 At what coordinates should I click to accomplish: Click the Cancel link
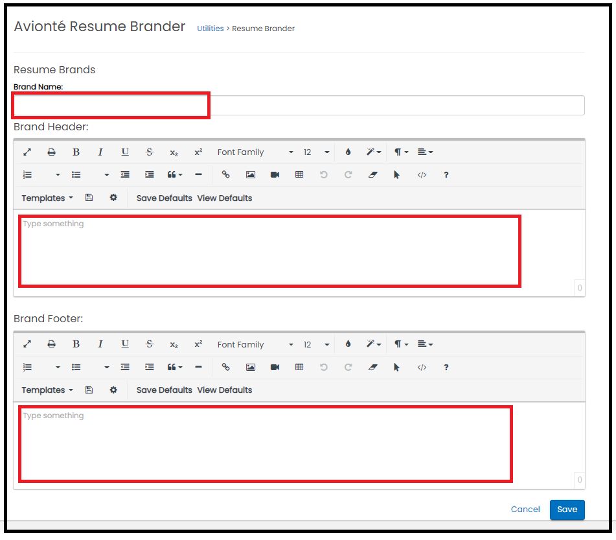coord(525,510)
